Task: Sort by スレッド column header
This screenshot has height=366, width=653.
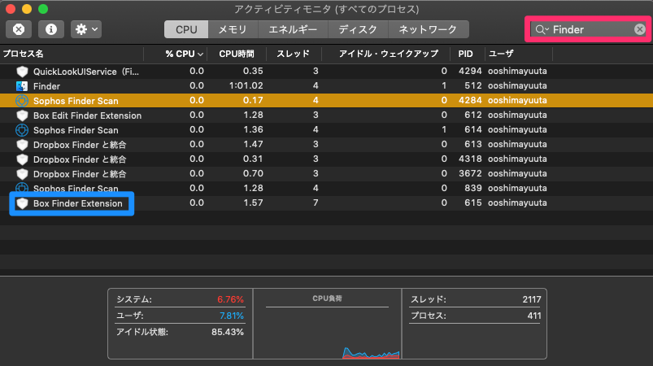Action: [x=294, y=54]
